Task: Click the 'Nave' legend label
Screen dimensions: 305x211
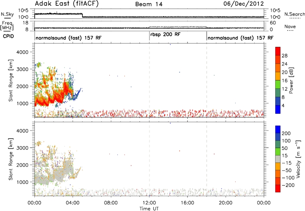Action: pos(290,27)
